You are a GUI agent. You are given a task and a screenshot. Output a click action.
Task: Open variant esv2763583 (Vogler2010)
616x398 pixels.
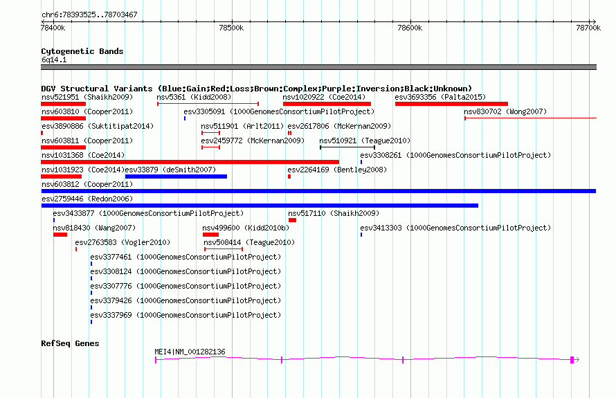click(123, 242)
